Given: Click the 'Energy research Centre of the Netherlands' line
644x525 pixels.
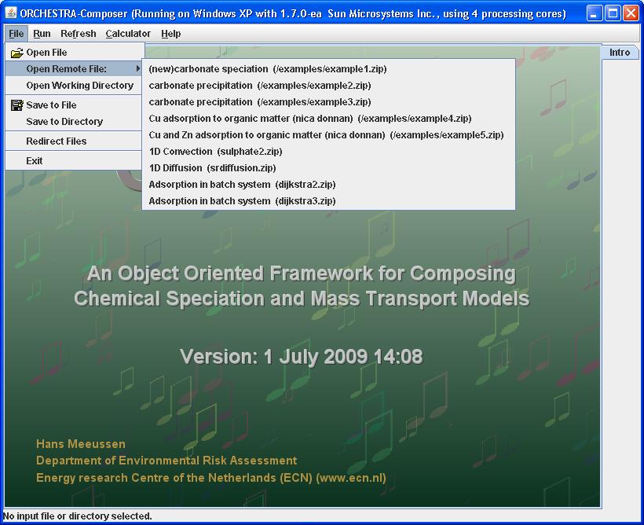Looking at the screenshot, I should pos(211,478).
